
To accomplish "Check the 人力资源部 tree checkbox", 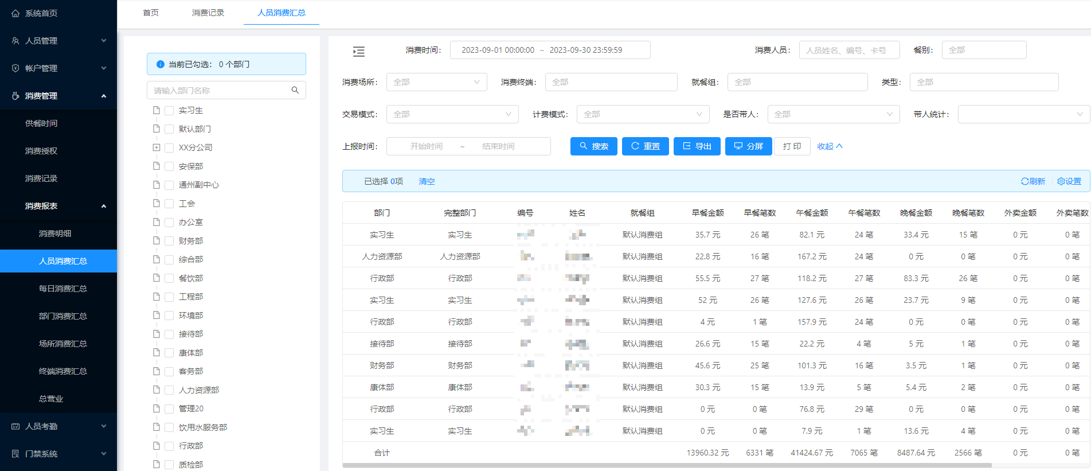I will (169, 390).
